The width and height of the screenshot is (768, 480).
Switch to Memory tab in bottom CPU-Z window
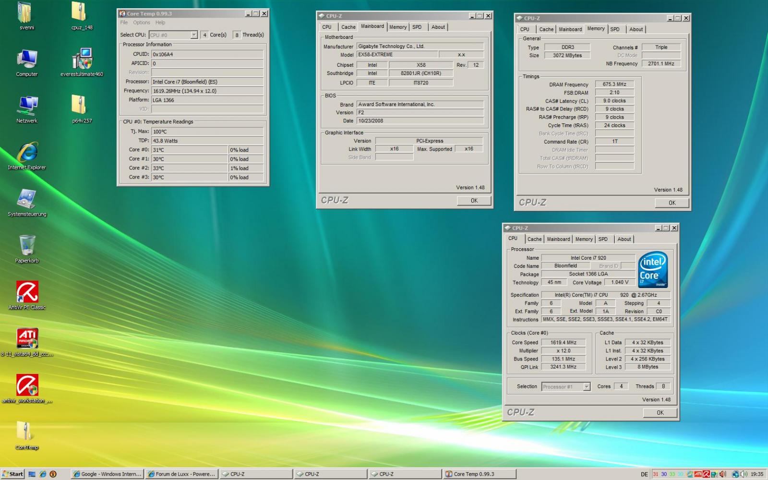click(x=584, y=239)
